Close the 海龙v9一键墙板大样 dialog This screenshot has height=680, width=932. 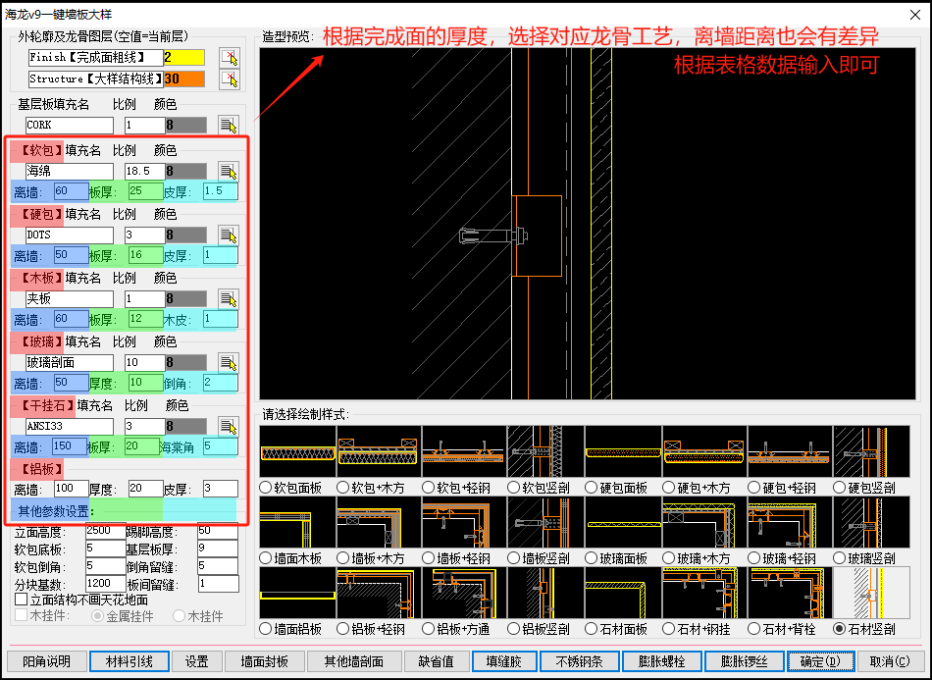pos(915,15)
